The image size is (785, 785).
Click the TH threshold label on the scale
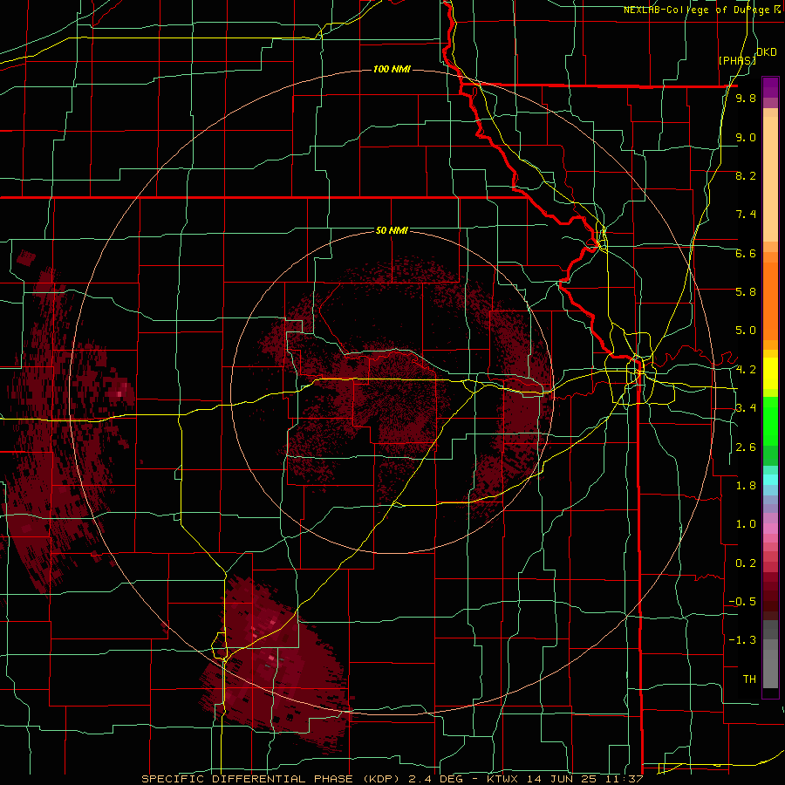pos(749,679)
